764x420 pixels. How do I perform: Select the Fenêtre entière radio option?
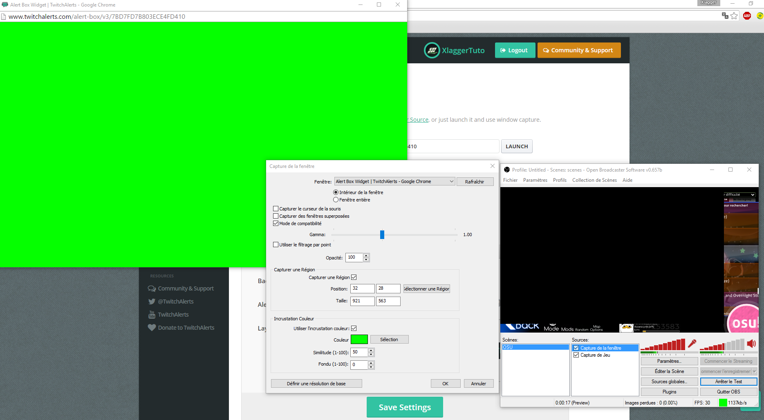336,200
